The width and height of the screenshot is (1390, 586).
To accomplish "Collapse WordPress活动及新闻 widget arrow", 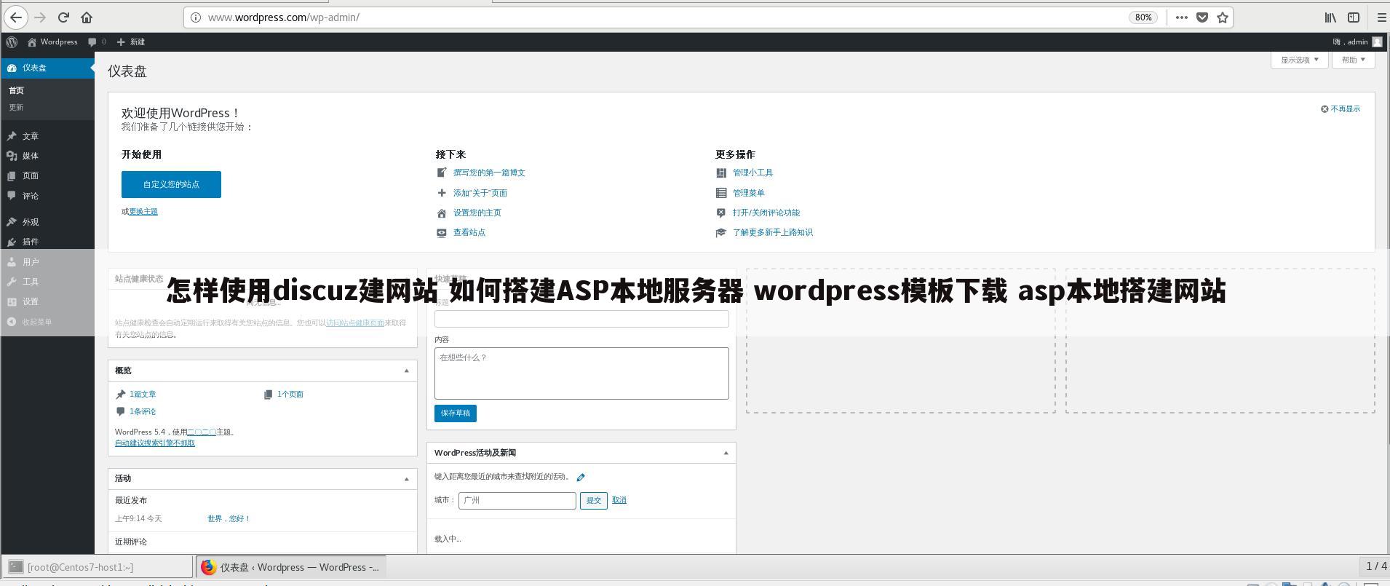I will pyautogui.click(x=726, y=453).
